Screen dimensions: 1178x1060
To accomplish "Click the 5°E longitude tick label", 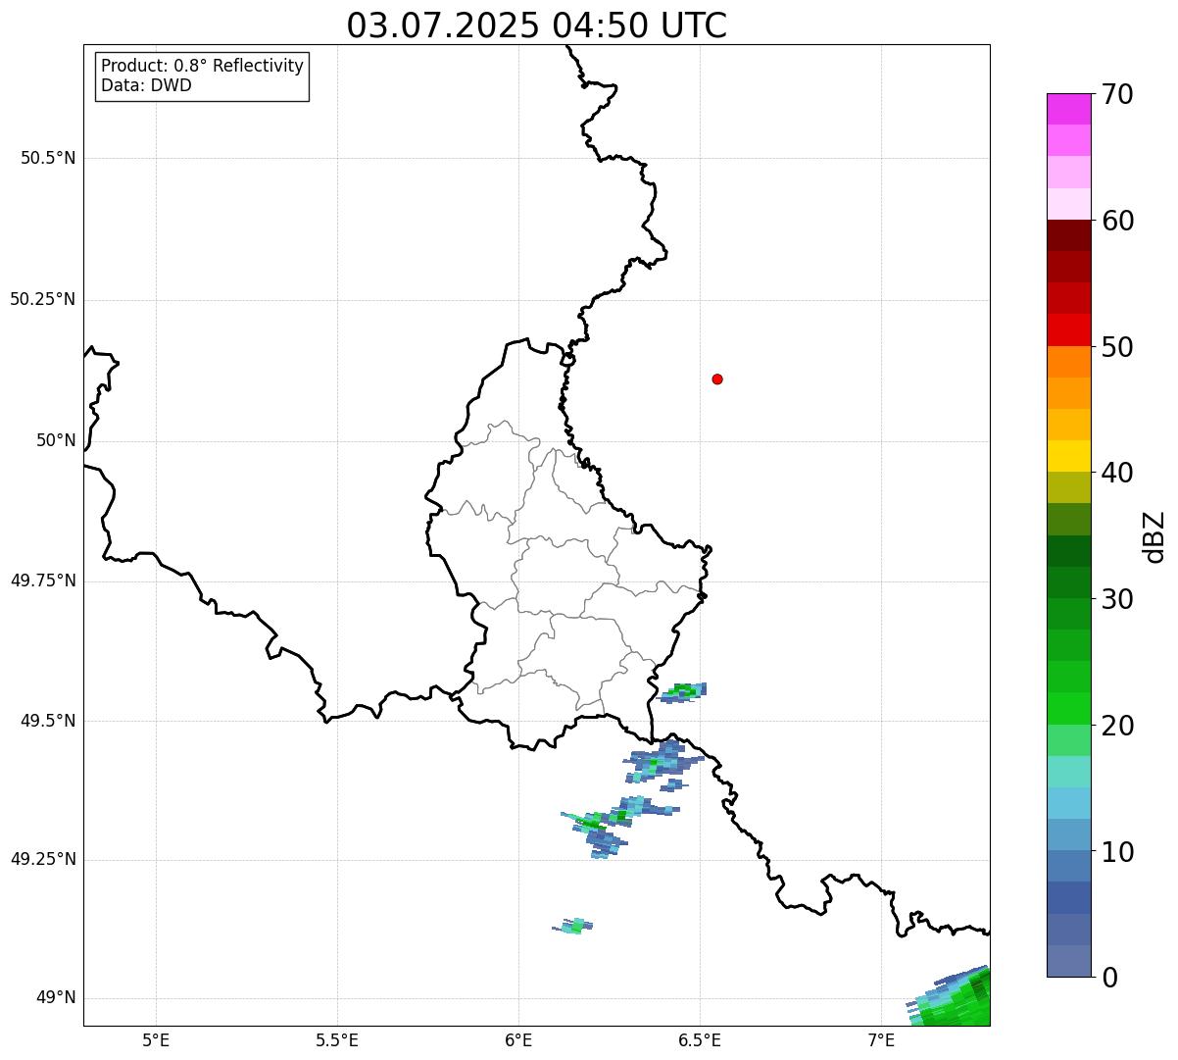I will (156, 1040).
